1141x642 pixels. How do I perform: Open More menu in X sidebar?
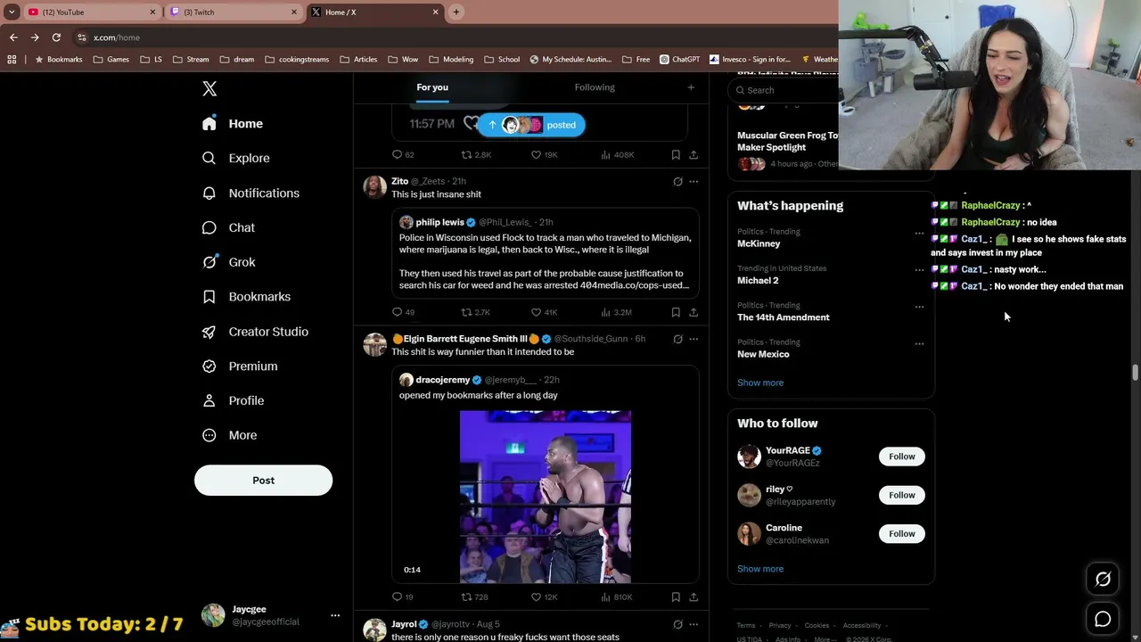(x=230, y=435)
